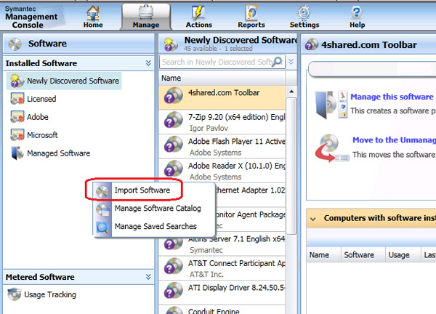Image resolution: width=436 pixels, height=314 pixels.
Task: Click the Software pane header disc icon
Action: click(x=15, y=44)
